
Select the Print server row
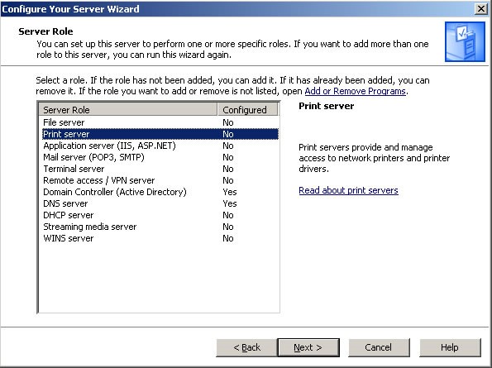click(x=160, y=134)
